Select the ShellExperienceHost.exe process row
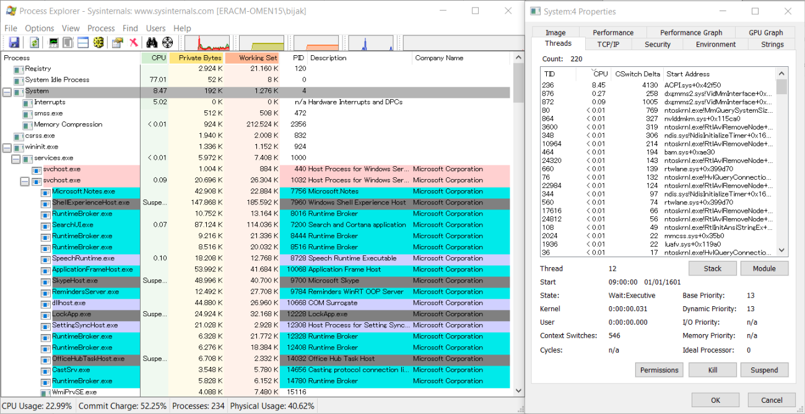 tap(256, 203)
